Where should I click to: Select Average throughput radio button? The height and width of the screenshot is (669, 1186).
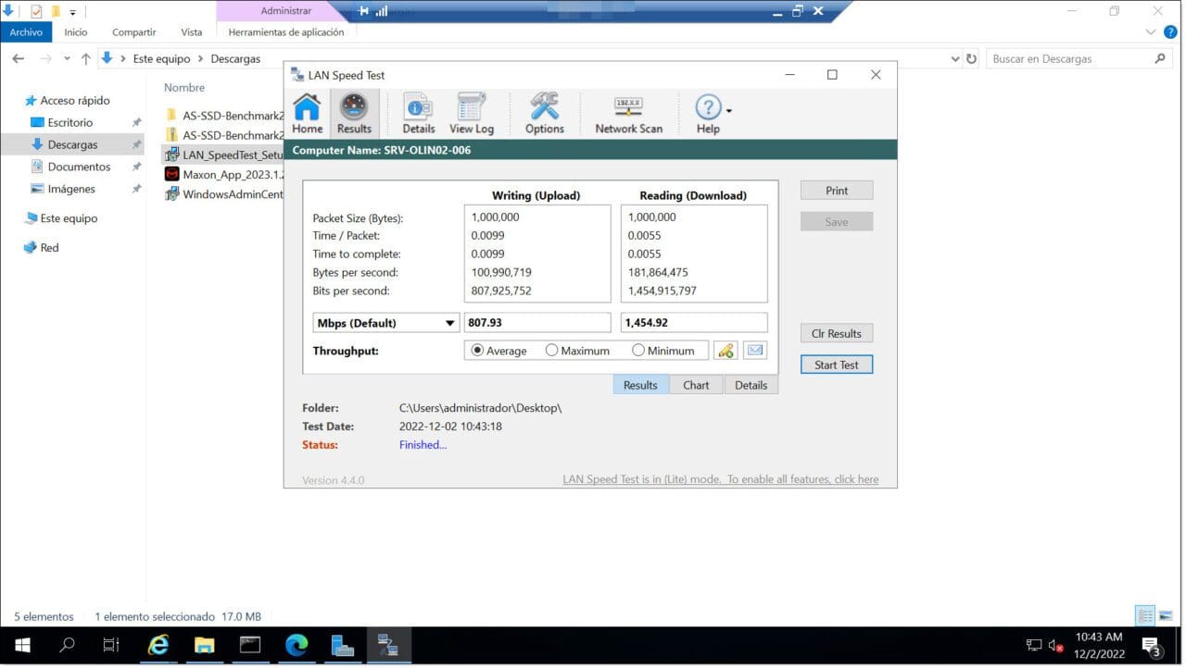click(499, 351)
